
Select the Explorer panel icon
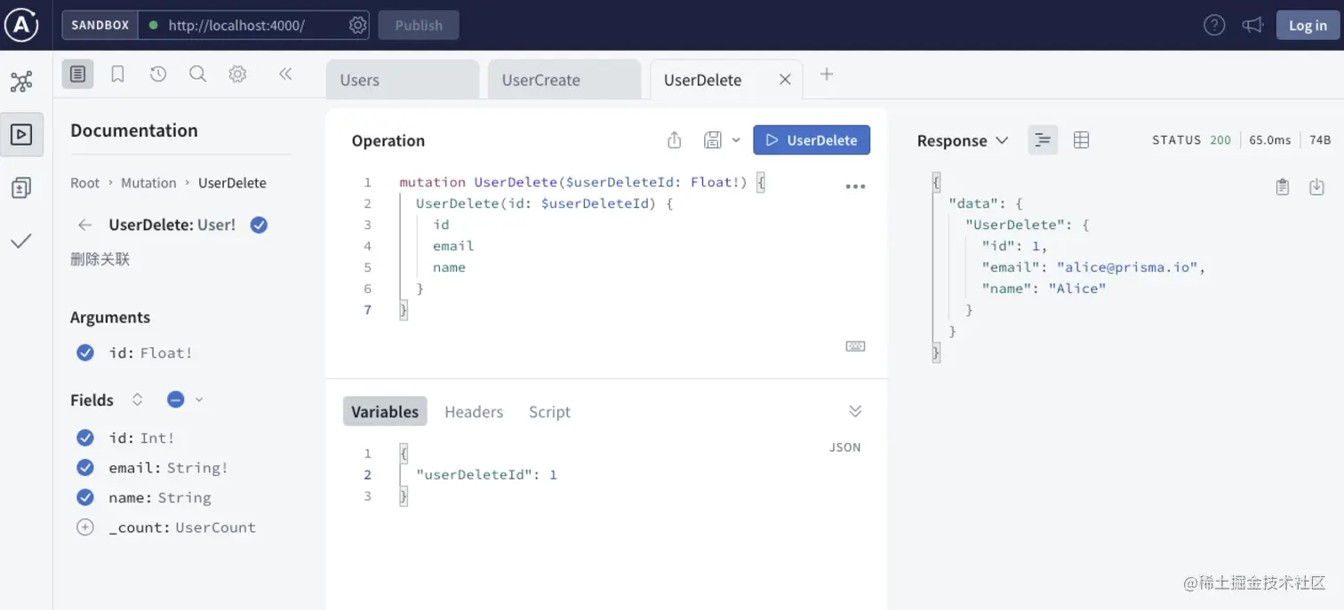click(21, 134)
